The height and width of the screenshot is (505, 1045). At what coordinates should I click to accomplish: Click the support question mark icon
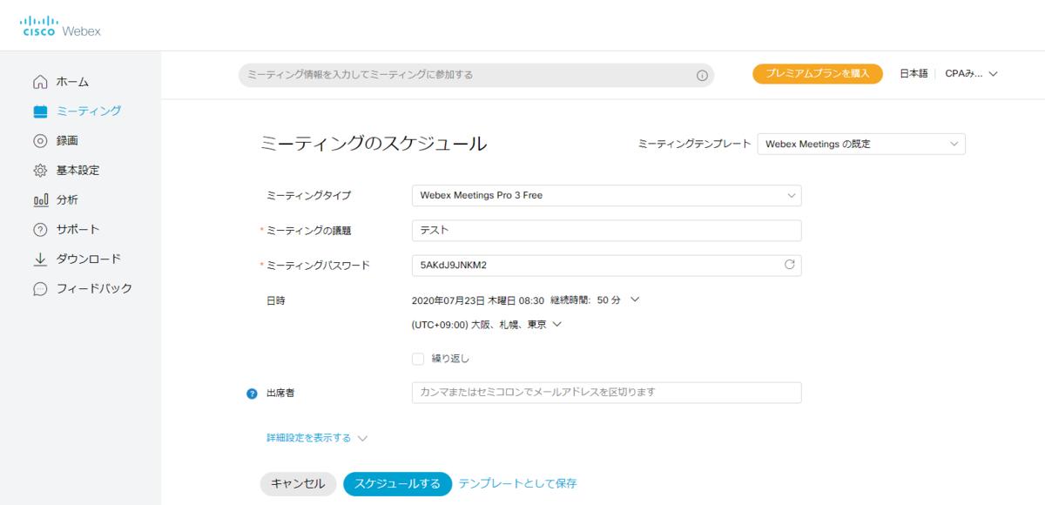[40, 230]
